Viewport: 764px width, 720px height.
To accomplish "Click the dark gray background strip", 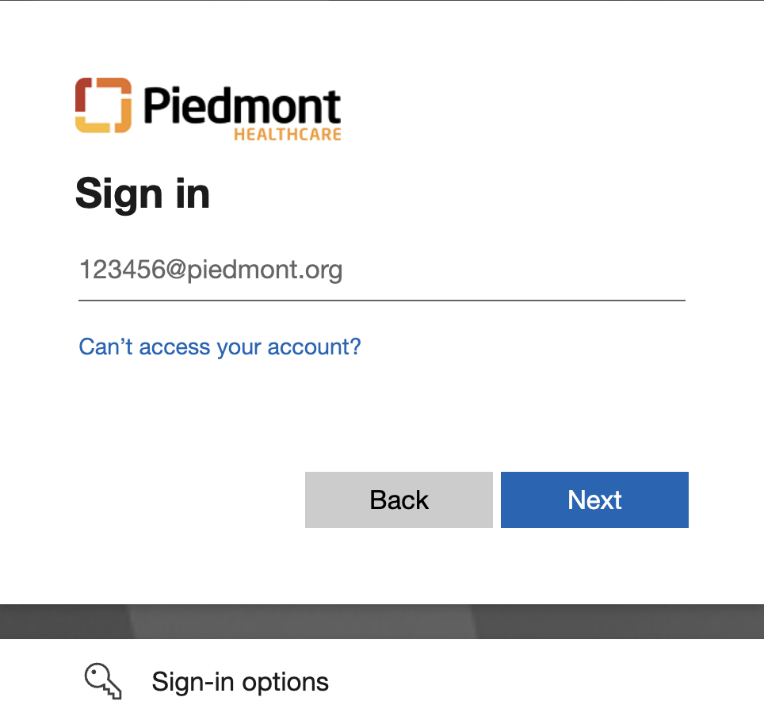I will 382,621.
